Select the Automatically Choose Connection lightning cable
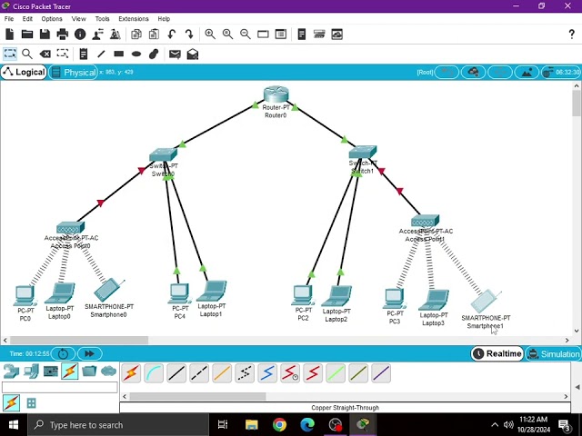Viewport: 582px width, 436px height. tap(131, 373)
